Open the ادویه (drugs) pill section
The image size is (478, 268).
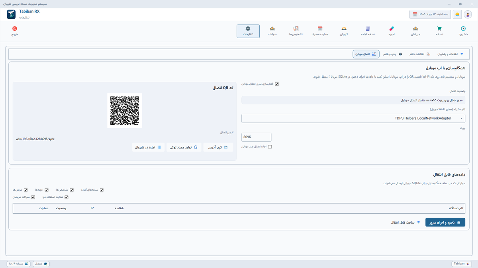point(392,31)
